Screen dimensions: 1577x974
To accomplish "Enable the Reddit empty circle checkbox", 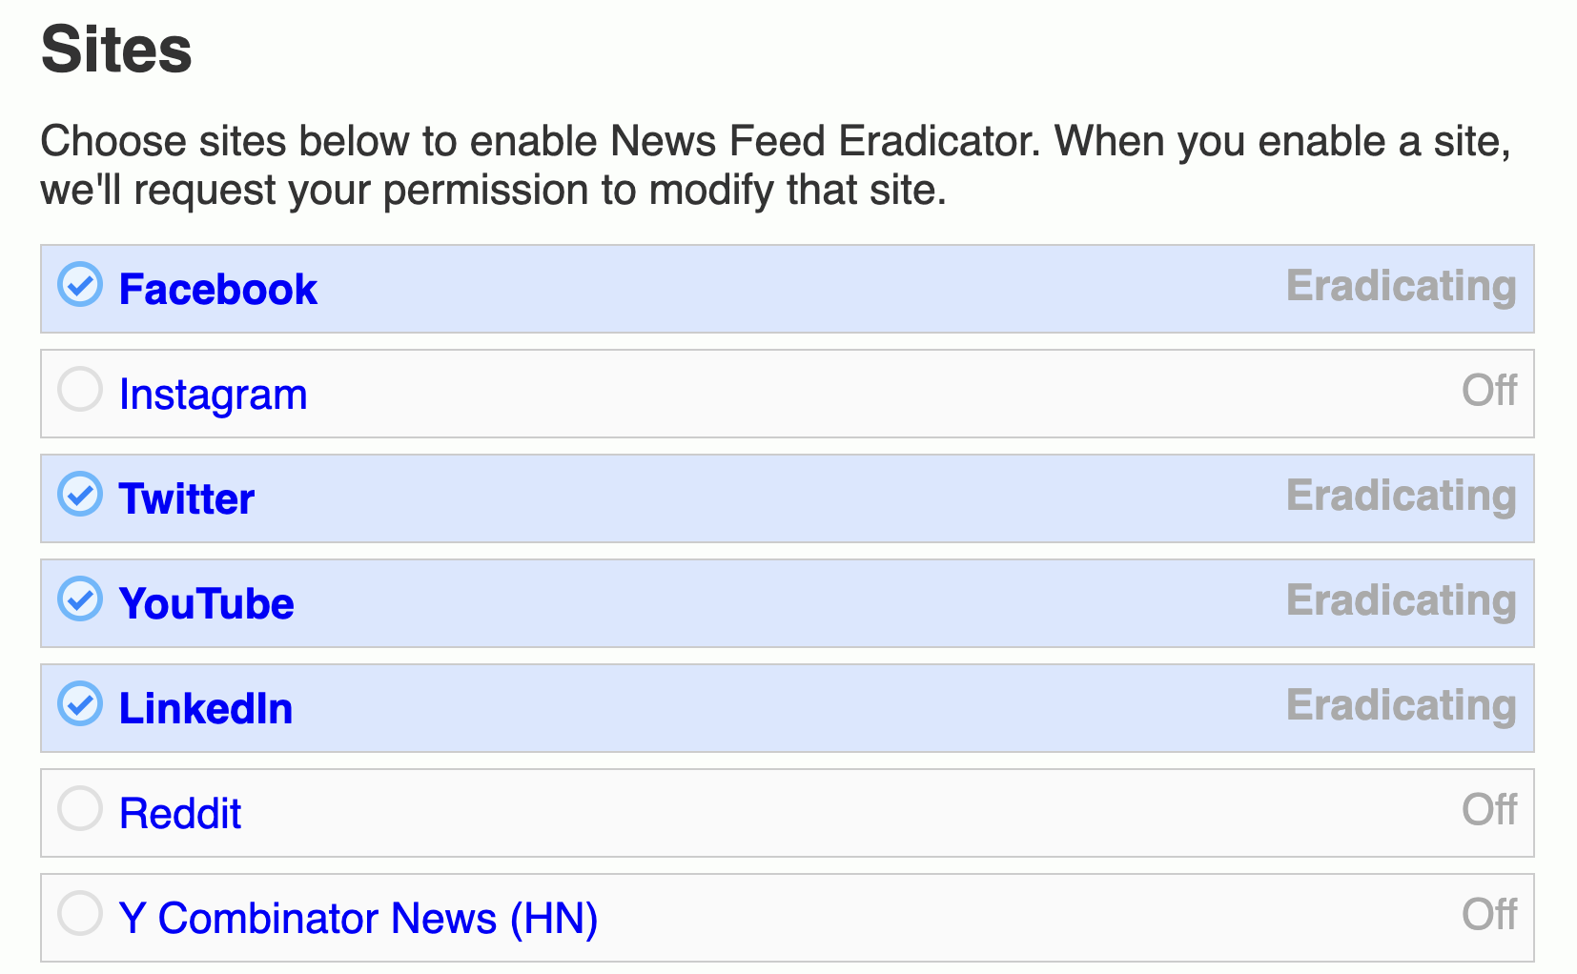I will pos(80,808).
